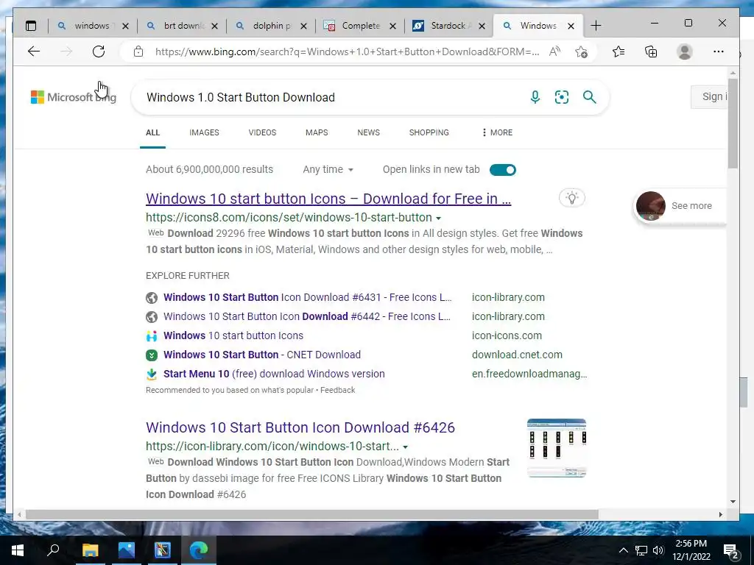Viewport: 754px width, 565px height.
Task: Open taskbar search magnifier
Action: (53, 550)
